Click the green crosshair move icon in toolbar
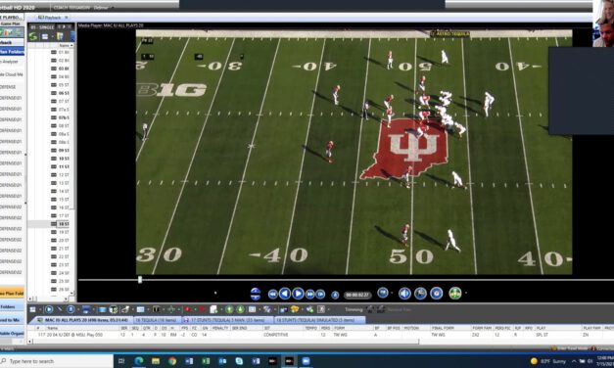The image size is (614, 368). point(170,309)
